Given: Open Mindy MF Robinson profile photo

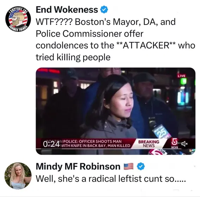Looking at the screenshot, I should 18,176.
